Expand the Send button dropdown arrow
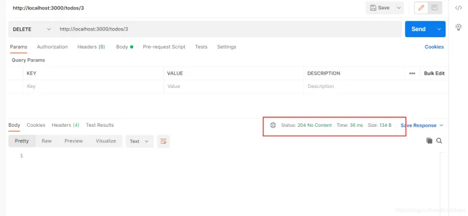This screenshot has width=468, height=216. (439, 29)
